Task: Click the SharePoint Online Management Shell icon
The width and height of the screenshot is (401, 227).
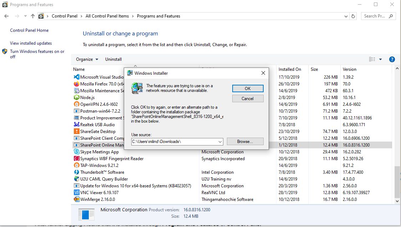Action: point(76,145)
